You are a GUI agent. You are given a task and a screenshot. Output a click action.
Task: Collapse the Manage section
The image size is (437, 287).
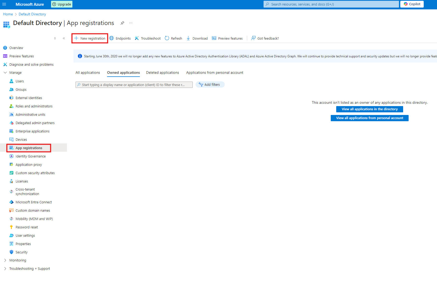point(5,73)
